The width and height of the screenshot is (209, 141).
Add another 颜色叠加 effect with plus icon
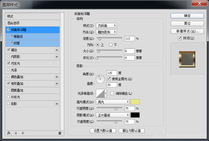(x=57, y=77)
